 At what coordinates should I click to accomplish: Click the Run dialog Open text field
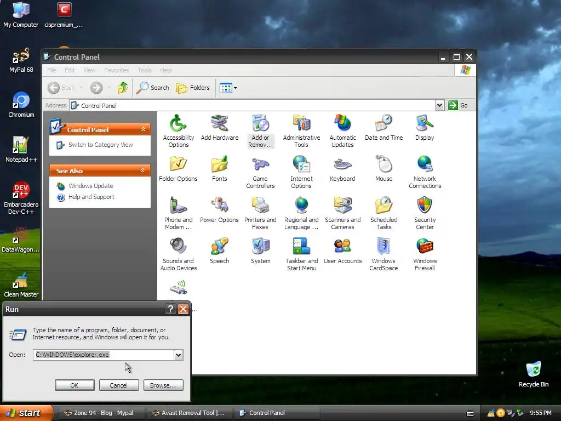click(x=104, y=355)
